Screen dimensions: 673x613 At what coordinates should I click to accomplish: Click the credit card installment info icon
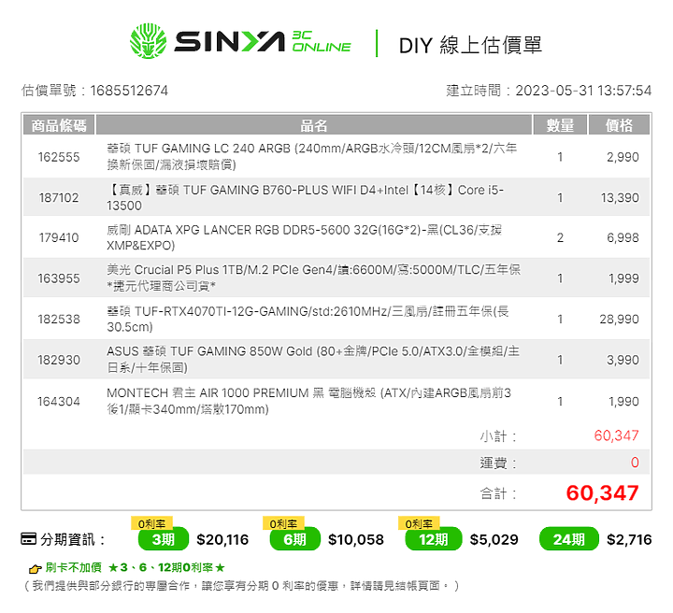29,539
